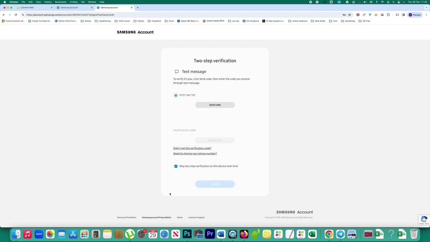Click the Verification code input field
Screen dimensions: 430x242
(215, 131)
